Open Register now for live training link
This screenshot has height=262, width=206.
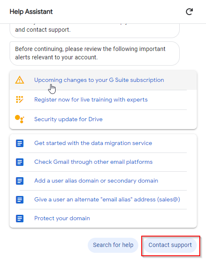[91, 99]
